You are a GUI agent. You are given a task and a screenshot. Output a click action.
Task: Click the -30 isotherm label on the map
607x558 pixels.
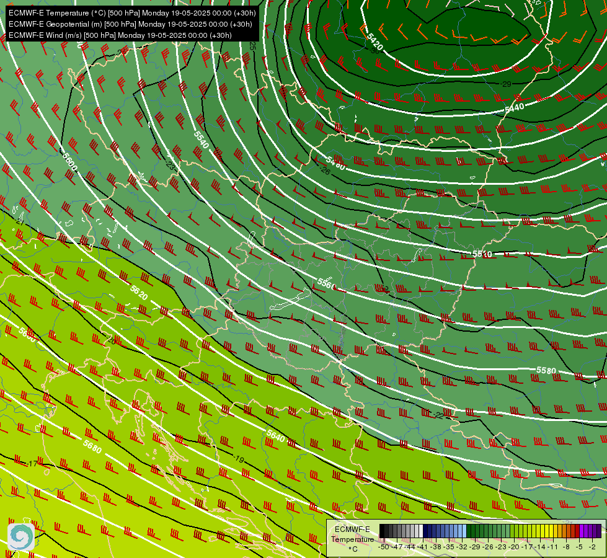click(374, 51)
